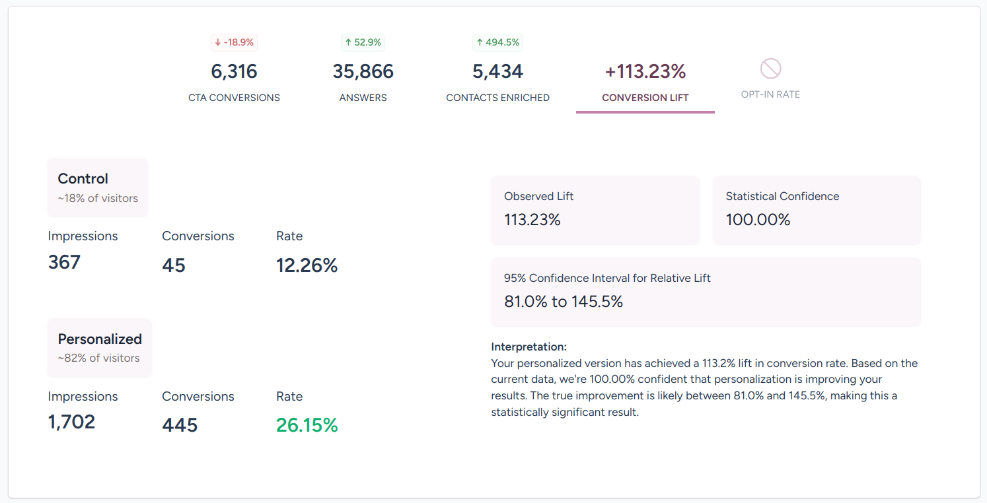Click the disabled circle icon above Opt-In Rate
This screenshot has height=503, width=987.
(x=770, y=69)
